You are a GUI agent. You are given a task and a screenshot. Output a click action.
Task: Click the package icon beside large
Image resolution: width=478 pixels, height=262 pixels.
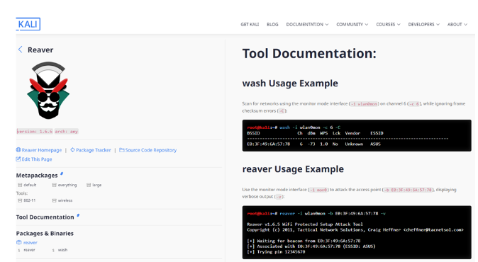pyautogui.click(x=89, y=185)
